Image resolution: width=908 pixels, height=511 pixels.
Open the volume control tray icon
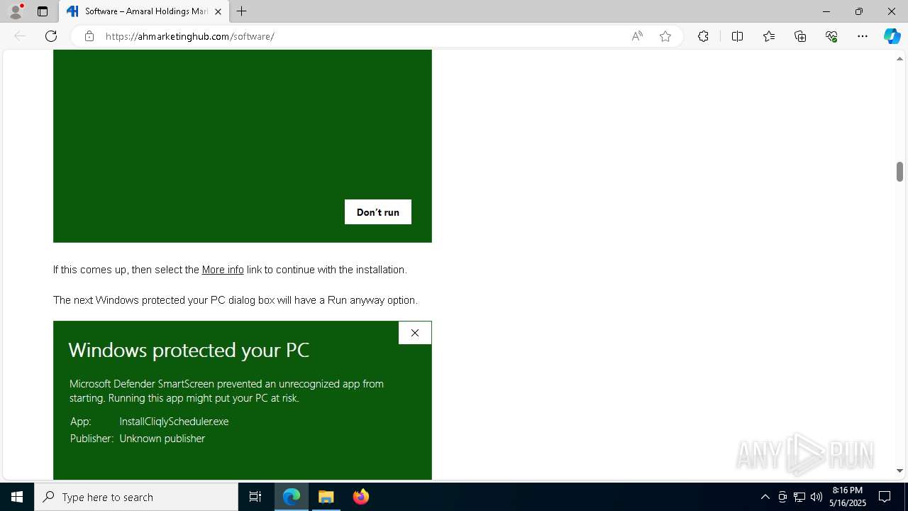(x=816, y=497)
